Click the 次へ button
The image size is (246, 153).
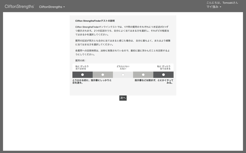123,98
